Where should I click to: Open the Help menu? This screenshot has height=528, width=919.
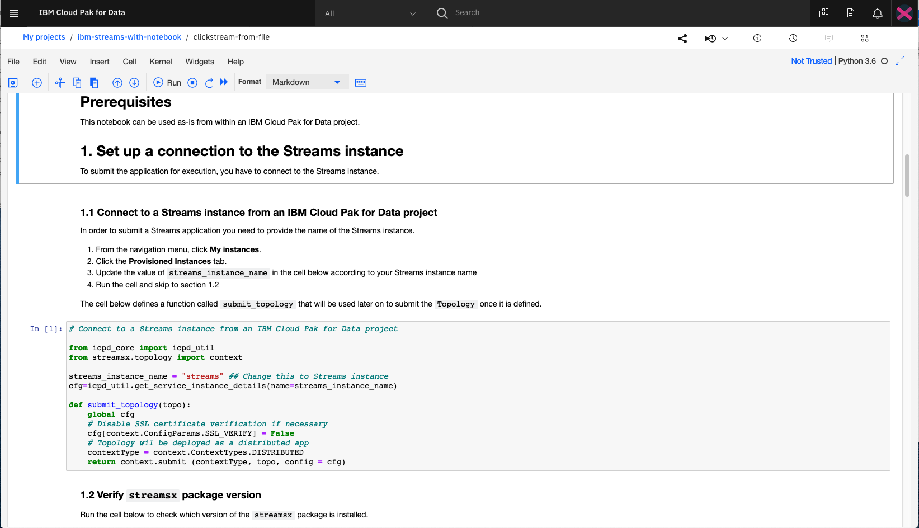[x=235, y=62]
